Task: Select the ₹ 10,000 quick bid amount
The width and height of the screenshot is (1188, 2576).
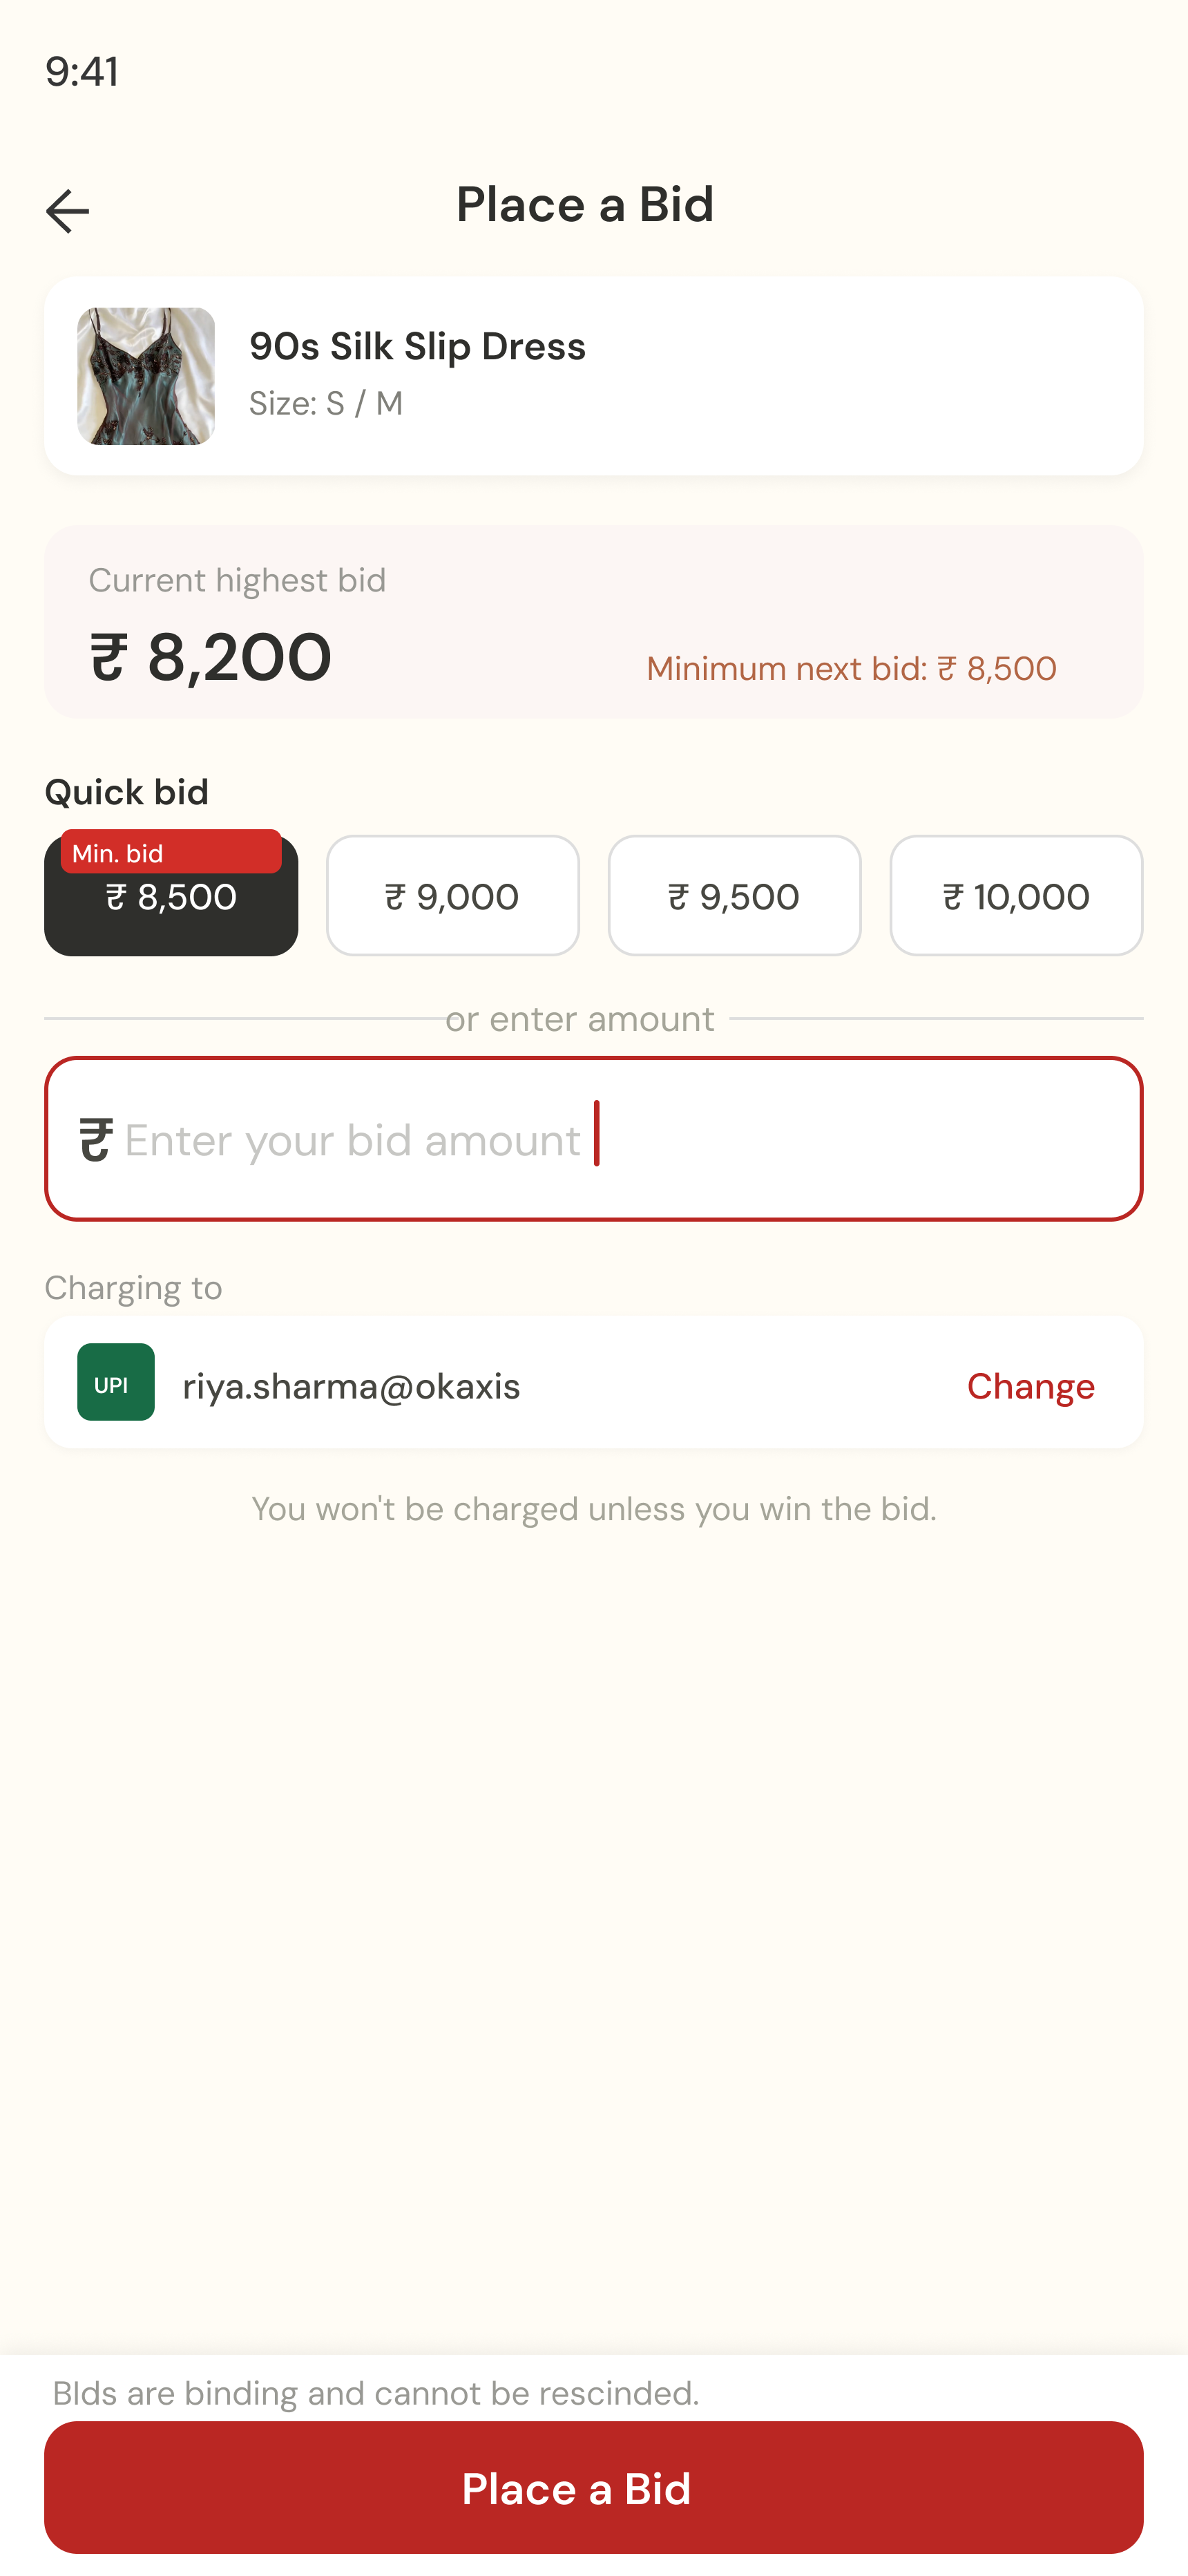Action: [1016, 896]
